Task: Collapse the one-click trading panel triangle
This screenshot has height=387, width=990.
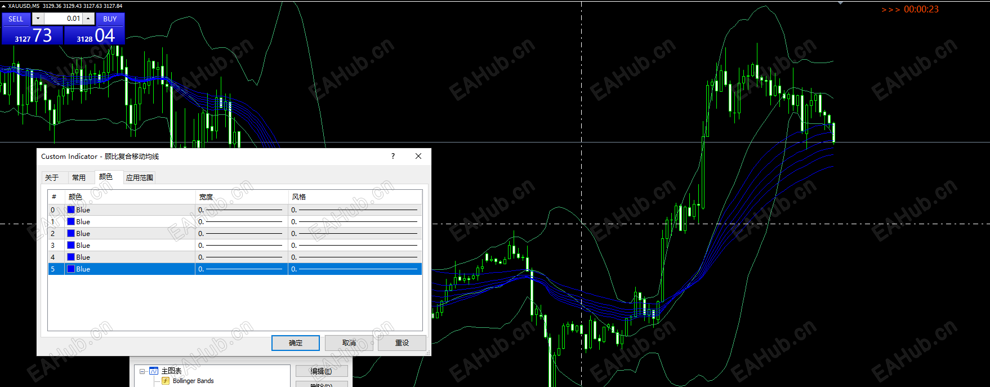Action: pyautogui.click(x=3, y=6)
